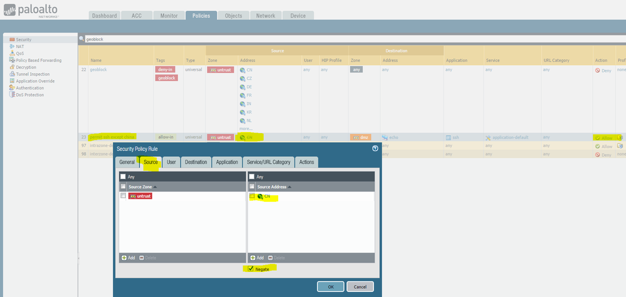Click the Decryption icon in sidebar
This screenshot has width=626, height=297.
pyautogui.click(x=12, y=68)
